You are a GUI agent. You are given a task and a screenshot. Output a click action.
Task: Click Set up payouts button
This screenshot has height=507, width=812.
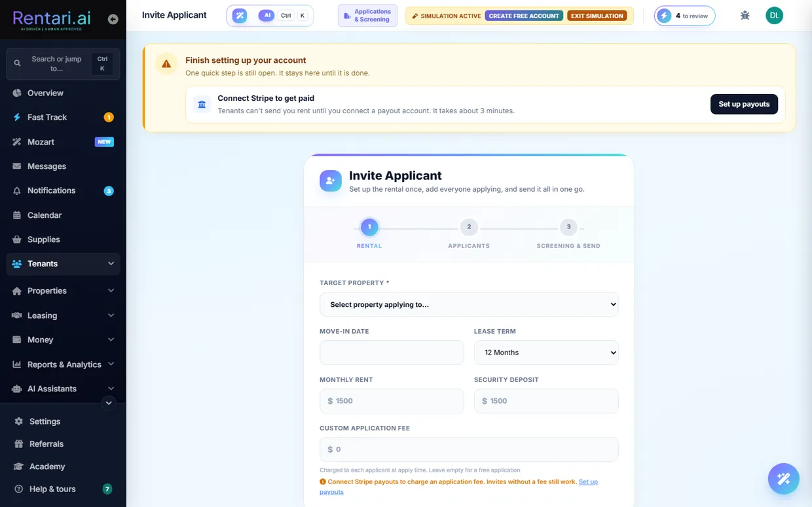point(744,104)
